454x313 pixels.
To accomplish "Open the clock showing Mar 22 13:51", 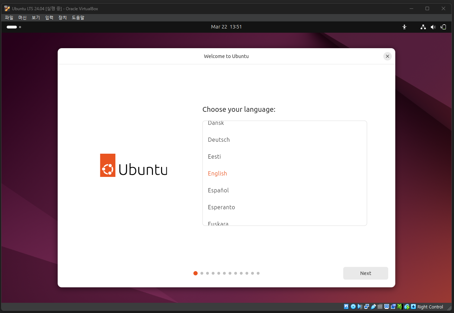I will coord(226,27).
